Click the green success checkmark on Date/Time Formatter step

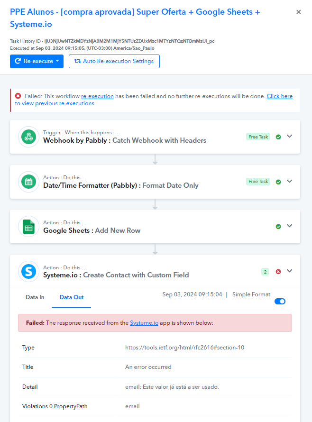click(x=278, y=182)
